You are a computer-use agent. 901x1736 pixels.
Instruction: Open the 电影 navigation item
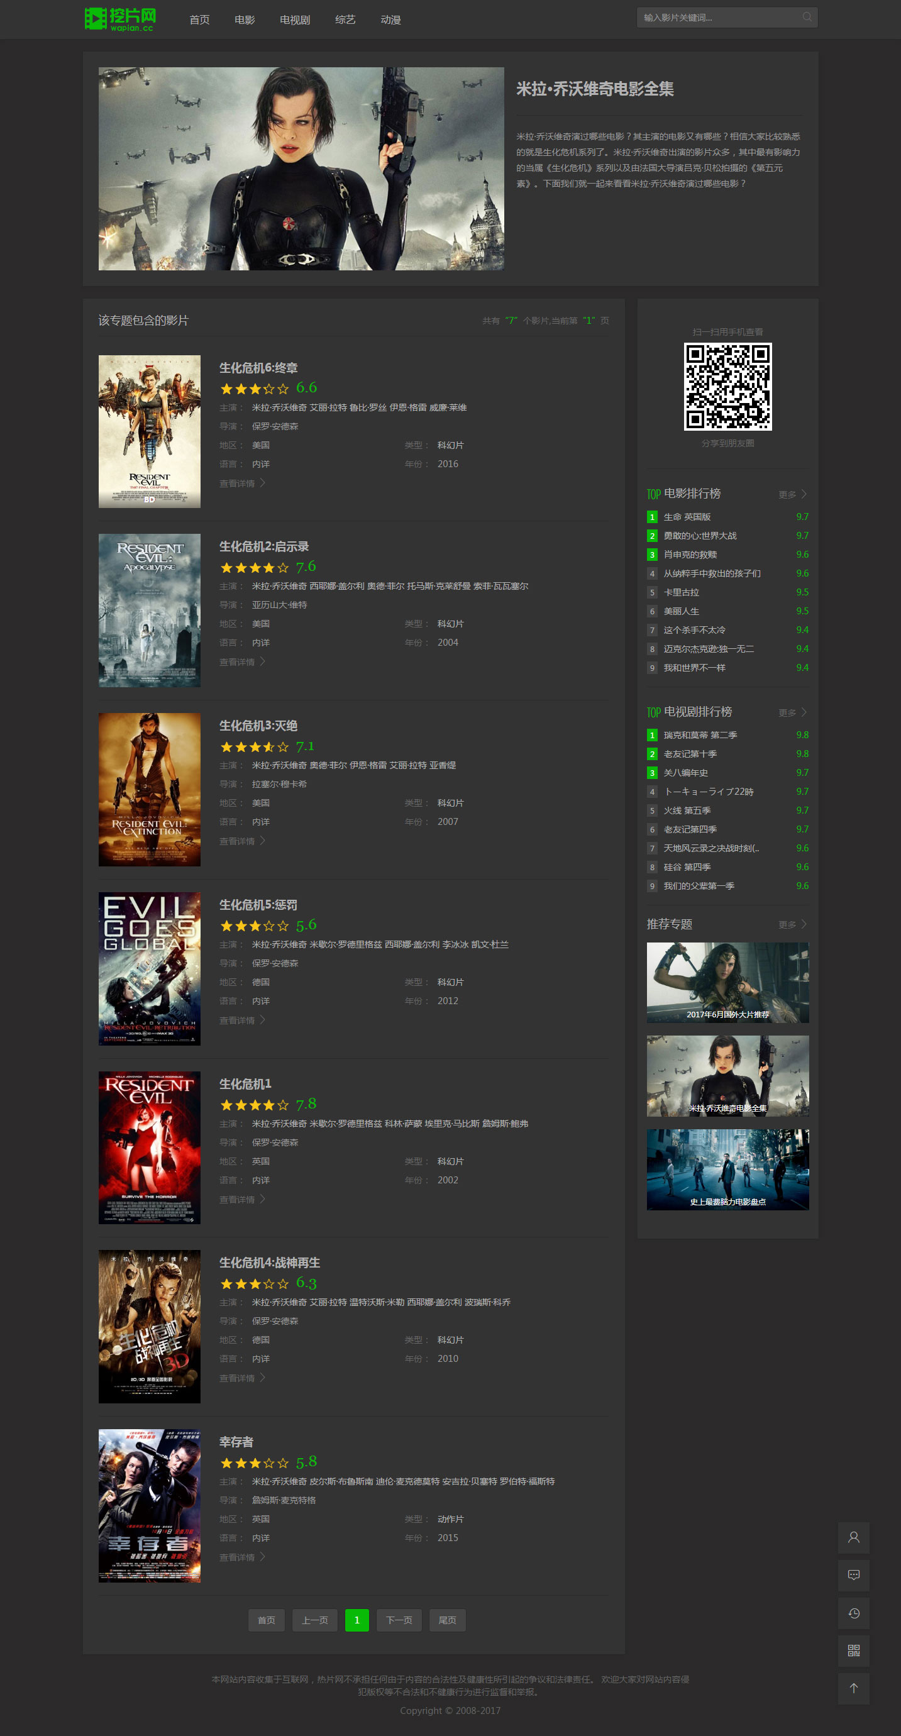coord(245,19)
